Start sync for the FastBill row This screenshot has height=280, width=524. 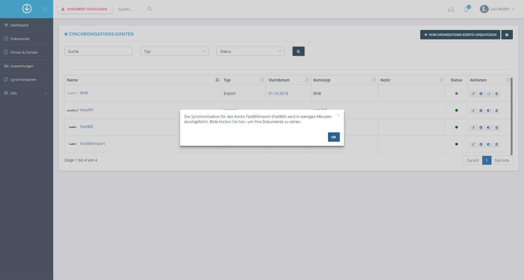tap(481, 127)
